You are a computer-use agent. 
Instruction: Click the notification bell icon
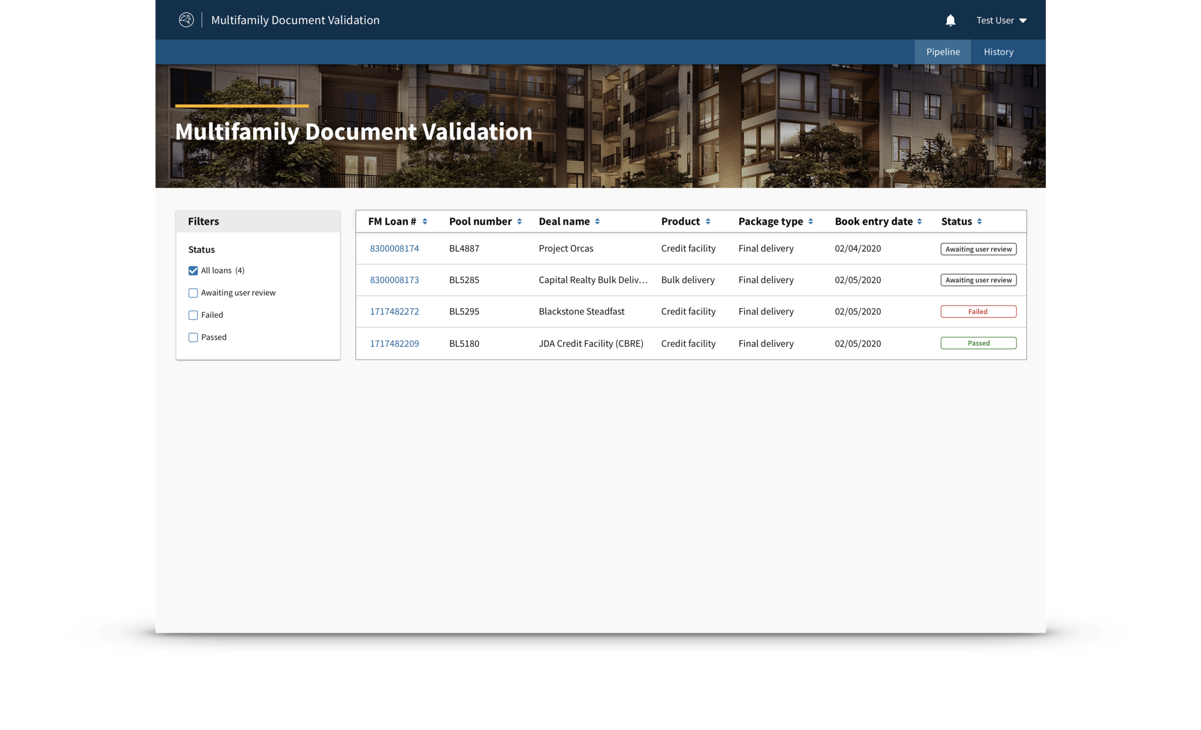(x=950, y=21)
